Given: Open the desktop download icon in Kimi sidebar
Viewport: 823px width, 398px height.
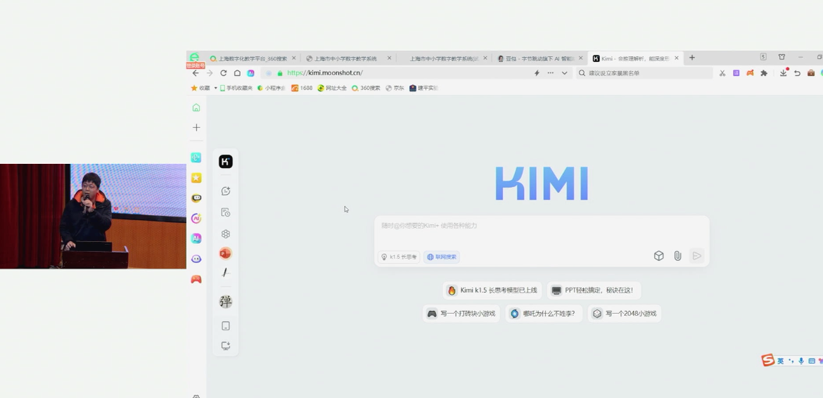Looking at the screenshot, I should (x=226, y=346).
